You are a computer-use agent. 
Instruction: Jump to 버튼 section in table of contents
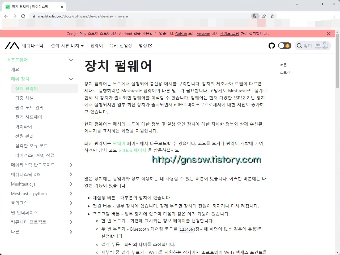283,65
